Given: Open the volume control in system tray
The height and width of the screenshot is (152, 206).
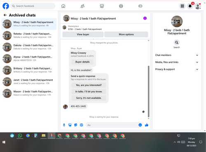Looking at the screenshot, I should (178, 142).
